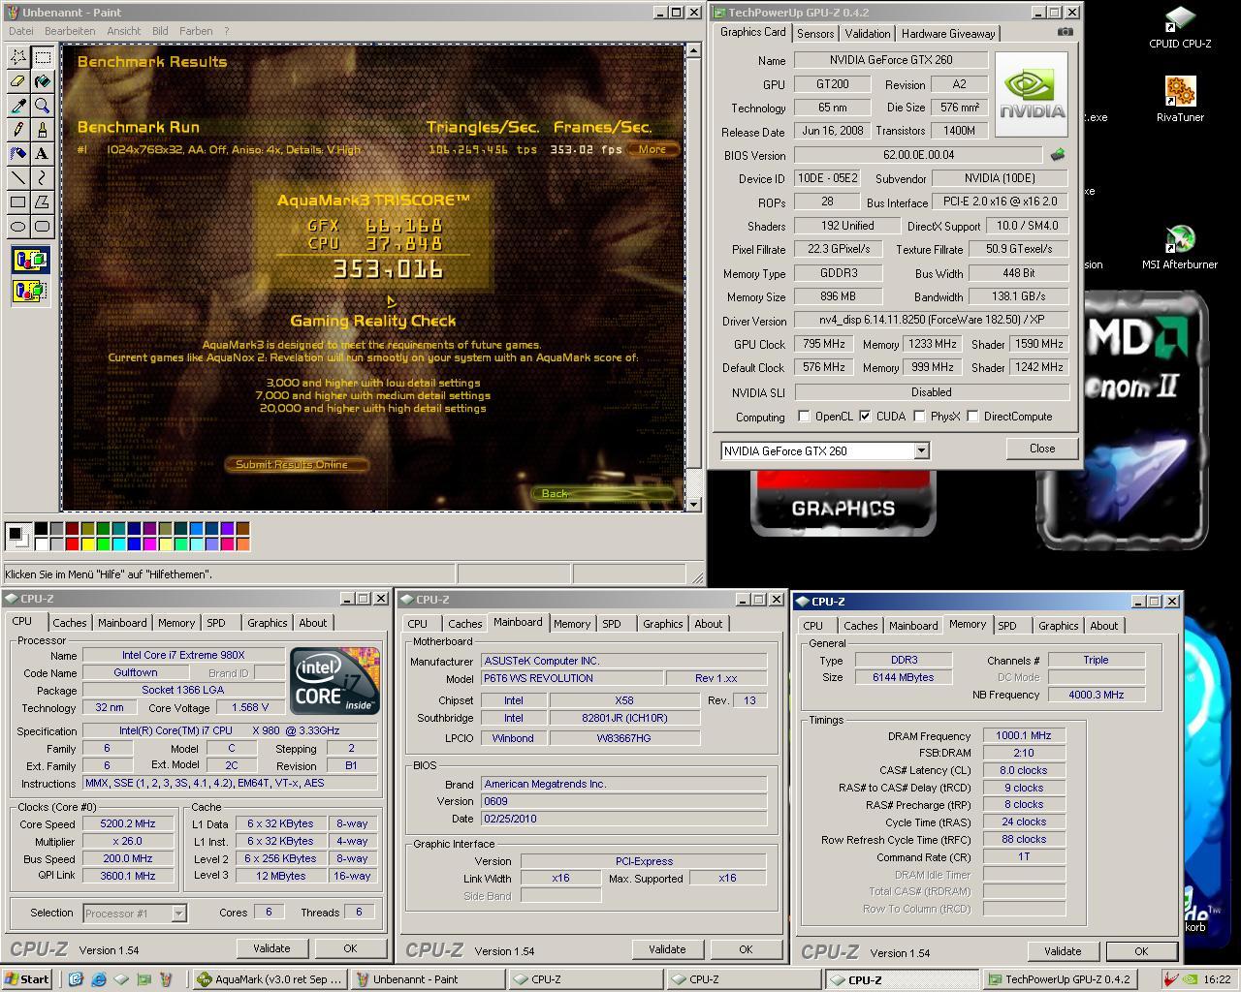
Task: Select the Ellipse shape tool
Action: coord(18,227)
